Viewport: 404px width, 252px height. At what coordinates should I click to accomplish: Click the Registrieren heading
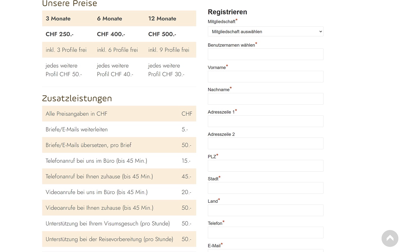[227, 12]
